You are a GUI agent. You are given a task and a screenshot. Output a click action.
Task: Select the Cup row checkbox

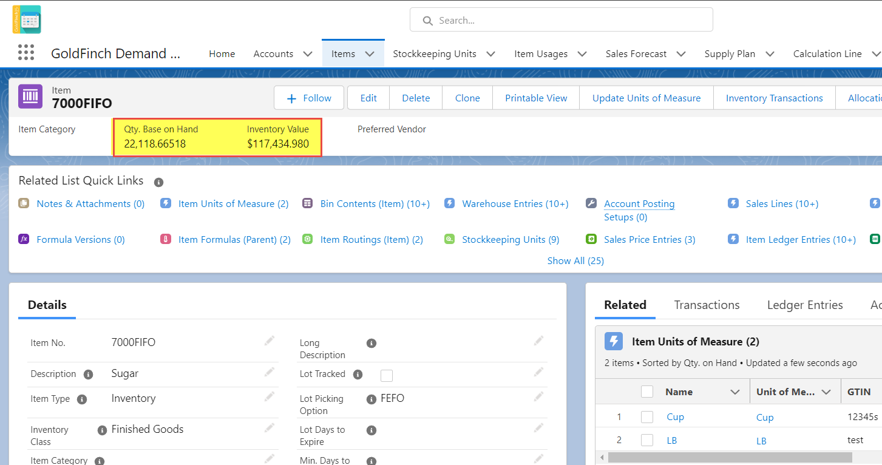pyautogui.click(x=647, y=417)
